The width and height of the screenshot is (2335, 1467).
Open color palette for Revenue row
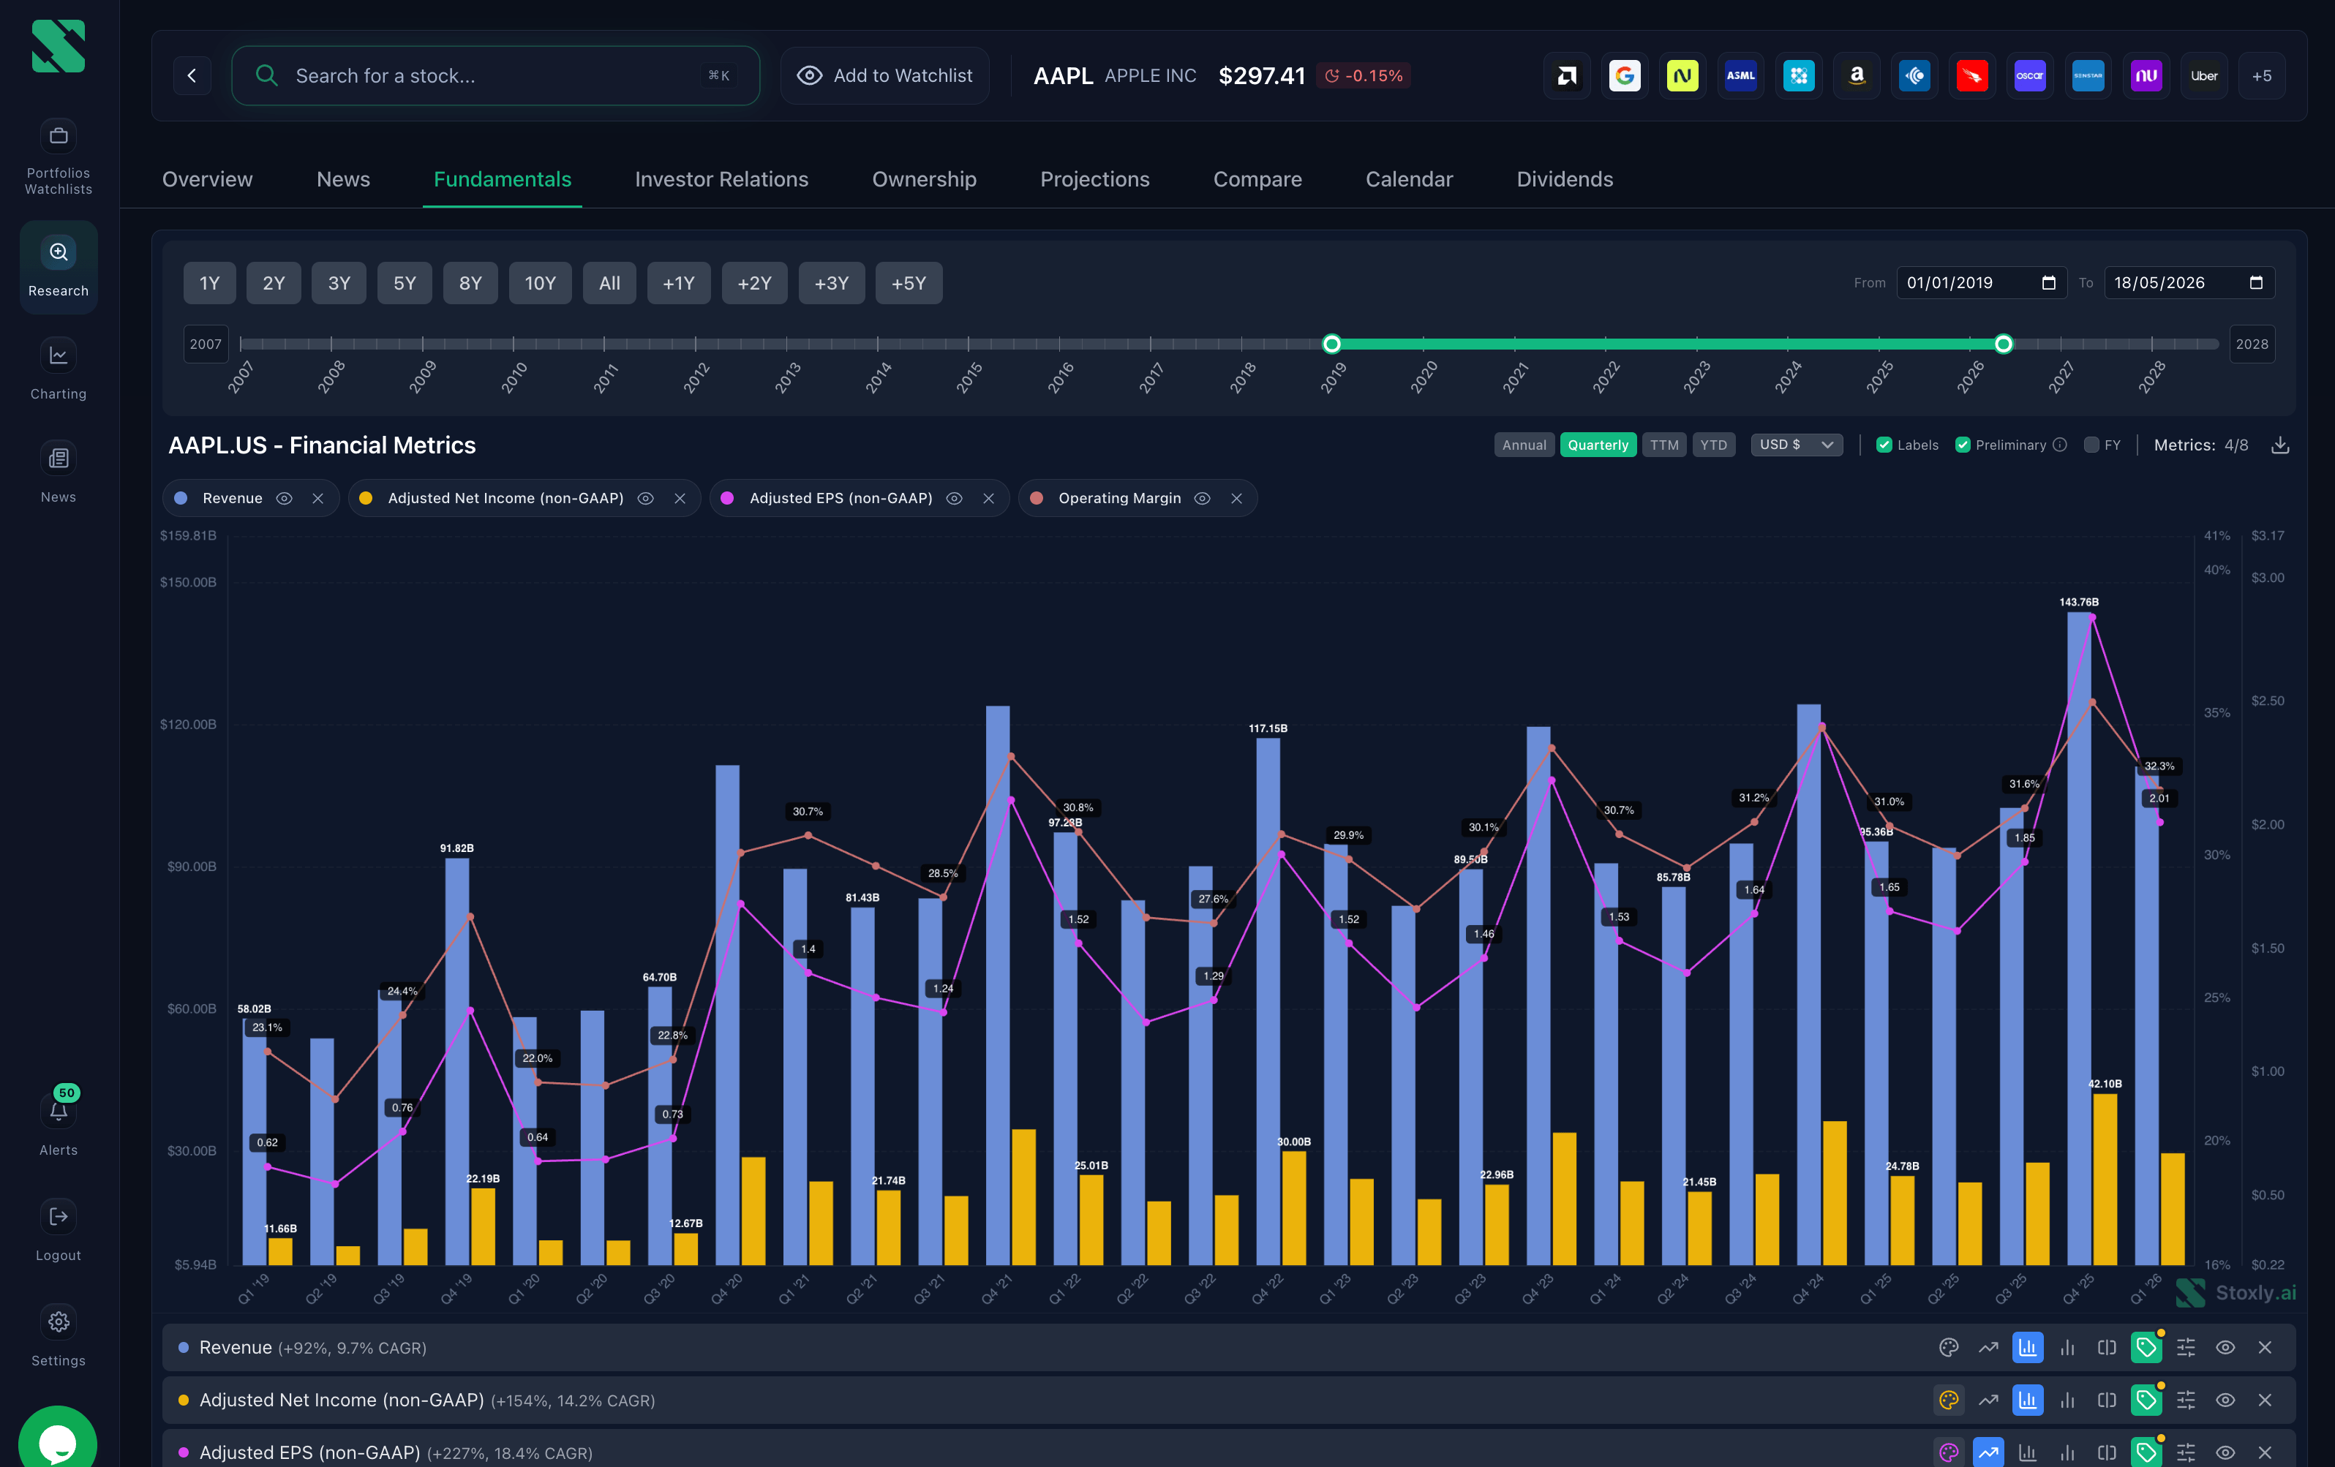point(1949,1348)
